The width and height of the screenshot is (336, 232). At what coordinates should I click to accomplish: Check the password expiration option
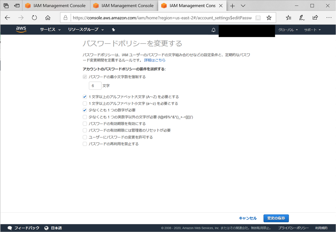[x=85, y=124]
